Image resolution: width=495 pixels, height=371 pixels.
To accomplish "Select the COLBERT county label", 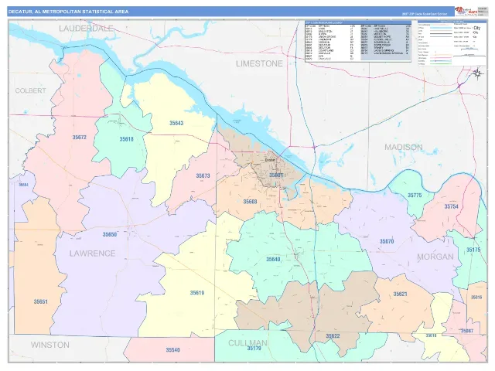I will (31, 90).
